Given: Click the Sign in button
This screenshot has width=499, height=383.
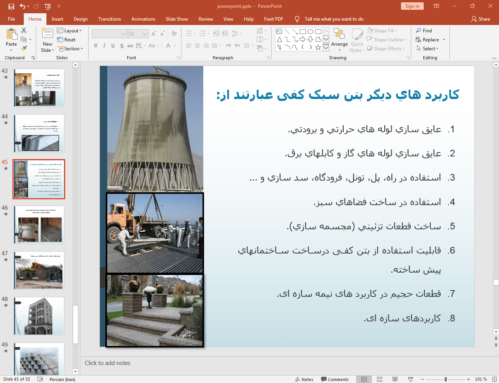Looking at the screenshot, I should click(x=412, y=6).
